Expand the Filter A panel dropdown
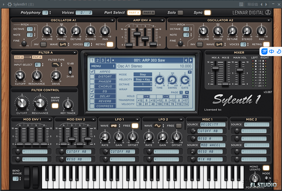Viewport: 282px width, 191px height. (74, 52)
